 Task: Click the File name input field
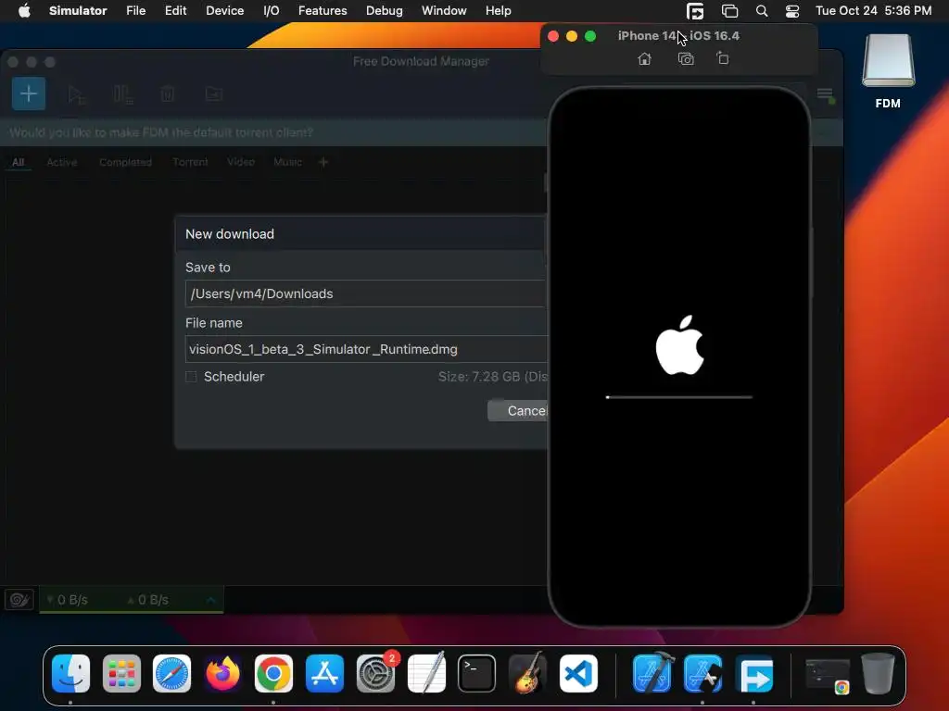point(366,349)
